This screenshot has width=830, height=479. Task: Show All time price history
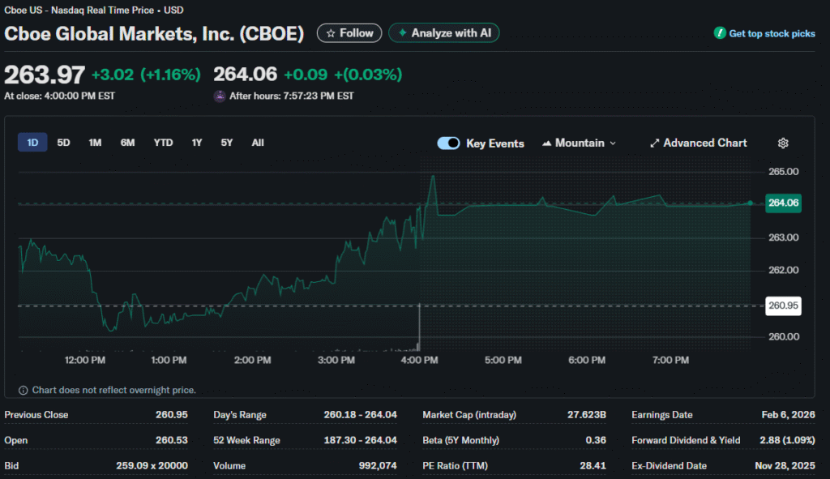tap(258, 143)
